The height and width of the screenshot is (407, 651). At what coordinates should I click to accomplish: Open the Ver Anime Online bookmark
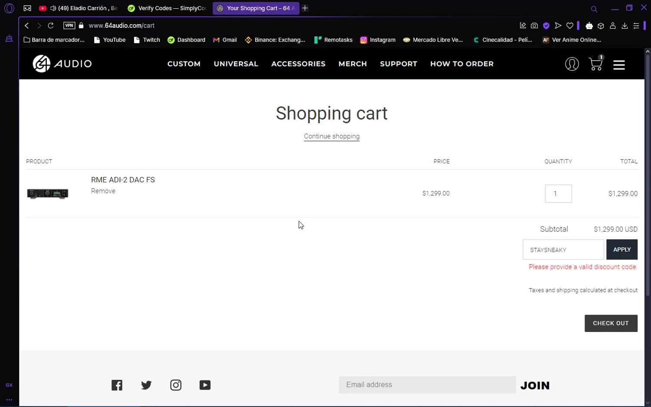[572, 40]
